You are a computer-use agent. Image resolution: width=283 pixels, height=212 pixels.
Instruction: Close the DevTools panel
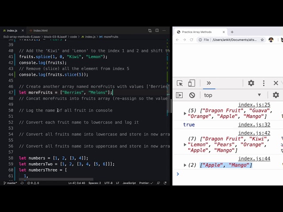pos(276,83)
